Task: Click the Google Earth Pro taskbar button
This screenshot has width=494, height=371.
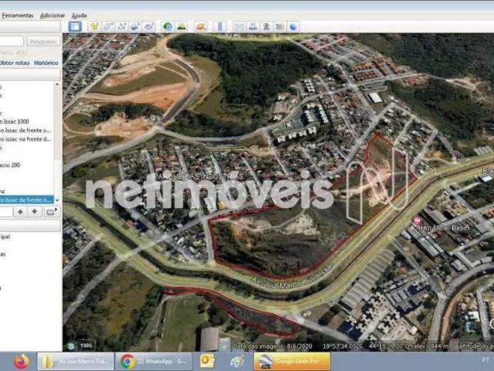Action: [291, 361]
